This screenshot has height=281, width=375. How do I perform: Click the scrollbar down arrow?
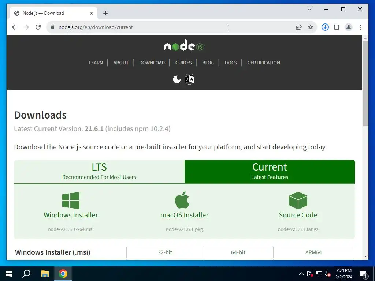click(x=365, y=256)
